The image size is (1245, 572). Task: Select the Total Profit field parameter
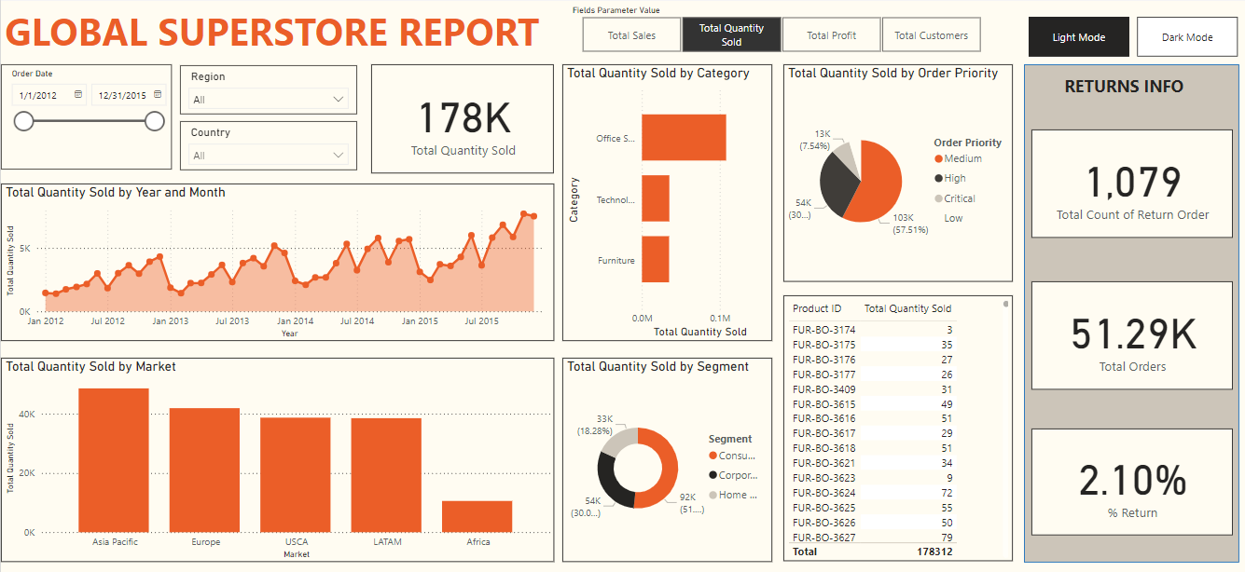(831, 35)
